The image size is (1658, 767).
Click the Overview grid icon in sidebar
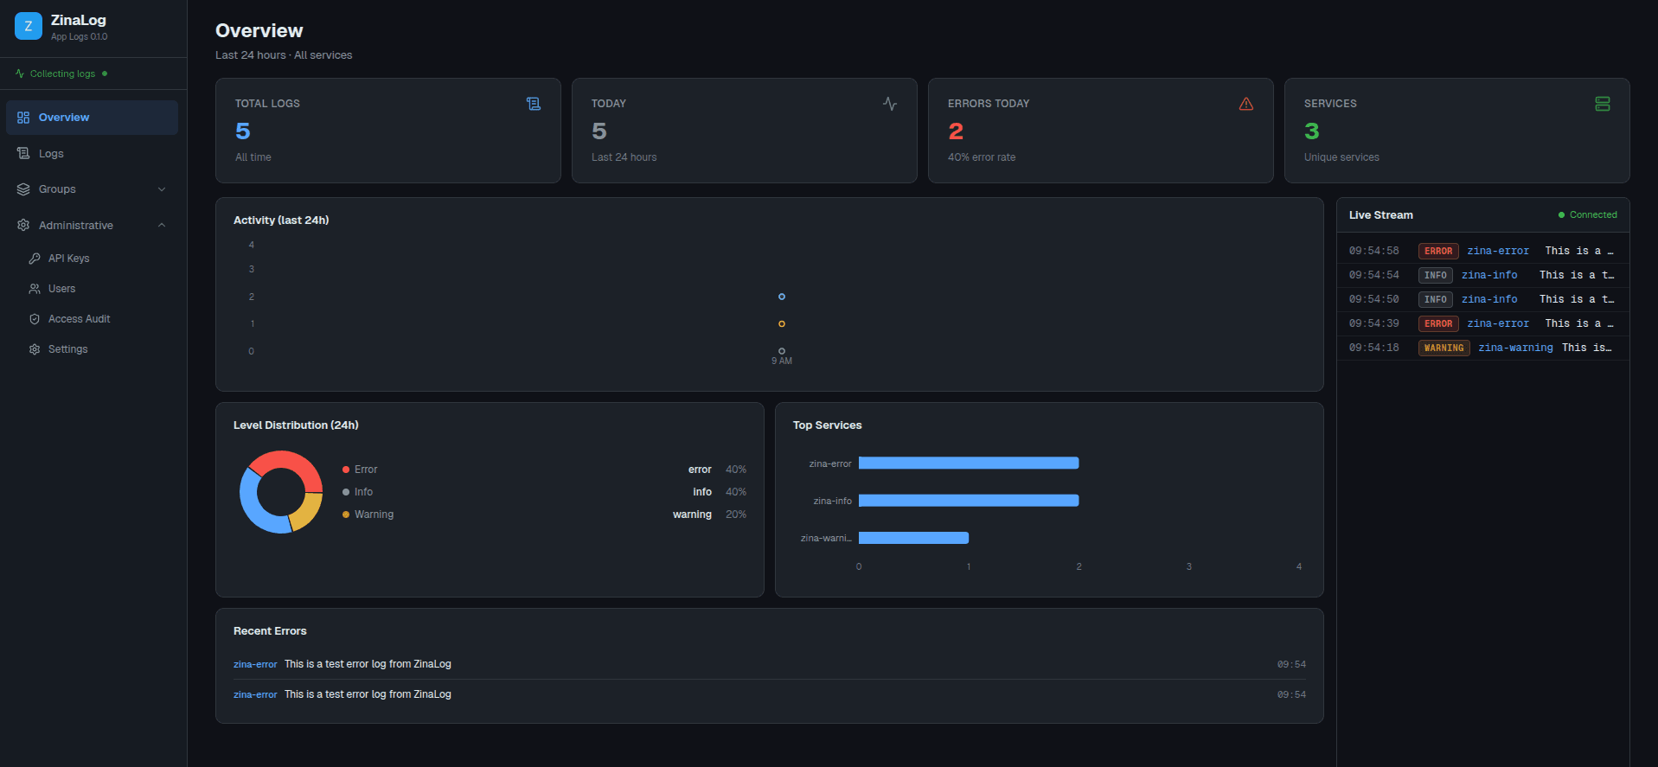(x=23, y=118)
